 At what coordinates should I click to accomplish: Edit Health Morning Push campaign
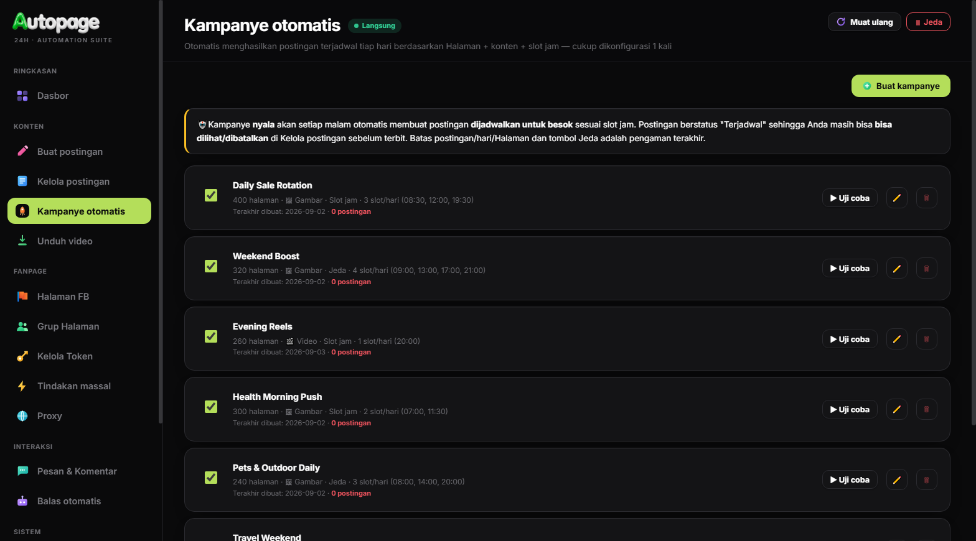point(896,409)
